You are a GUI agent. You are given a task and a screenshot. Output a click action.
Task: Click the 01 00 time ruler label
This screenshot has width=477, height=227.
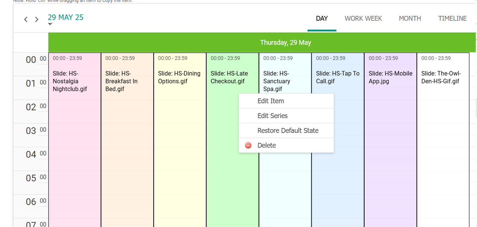click(x=36, y=83)
